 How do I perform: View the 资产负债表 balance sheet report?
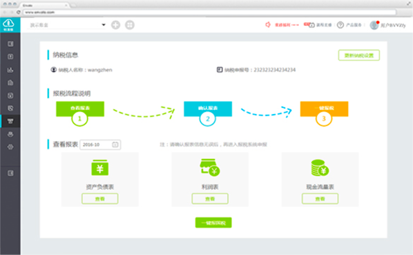click(x=100, y=198)
